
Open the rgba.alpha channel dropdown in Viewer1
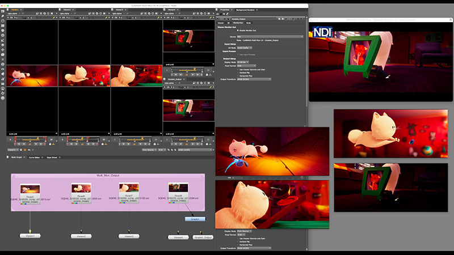click(13, 14)
